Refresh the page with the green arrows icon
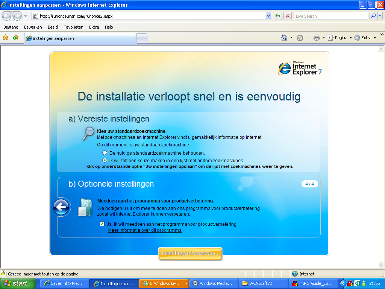385x289 pixels. point(278,16)
